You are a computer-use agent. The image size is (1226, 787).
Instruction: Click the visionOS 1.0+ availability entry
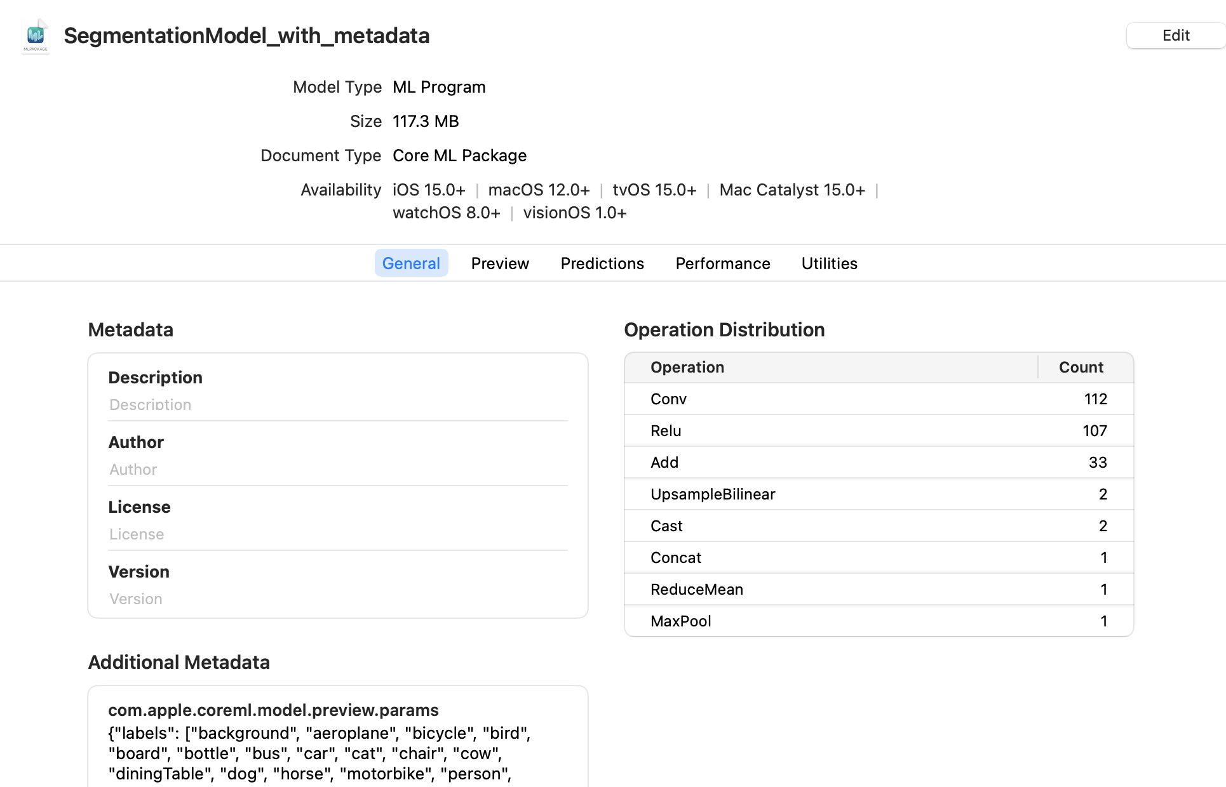coord(575,213)
